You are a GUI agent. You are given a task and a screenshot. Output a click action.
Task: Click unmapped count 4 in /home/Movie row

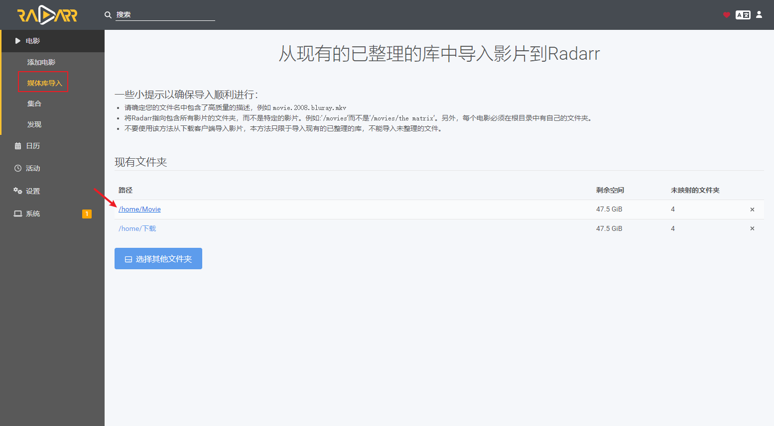point(673,209)
